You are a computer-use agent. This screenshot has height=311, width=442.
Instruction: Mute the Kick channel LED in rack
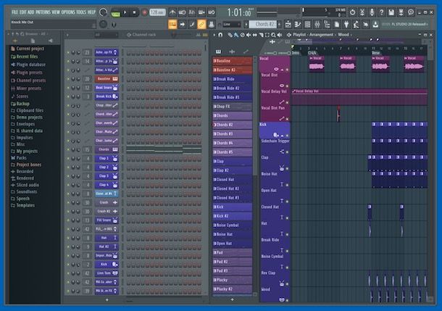(x=68, y=265)
